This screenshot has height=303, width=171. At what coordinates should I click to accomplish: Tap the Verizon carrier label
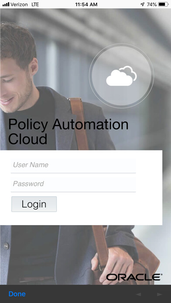(19, 4)
